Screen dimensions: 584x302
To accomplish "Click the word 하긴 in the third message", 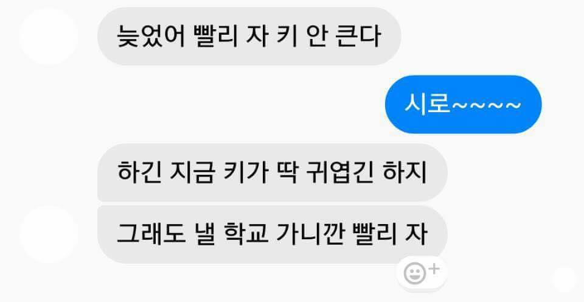I will (x=139, y=173).
